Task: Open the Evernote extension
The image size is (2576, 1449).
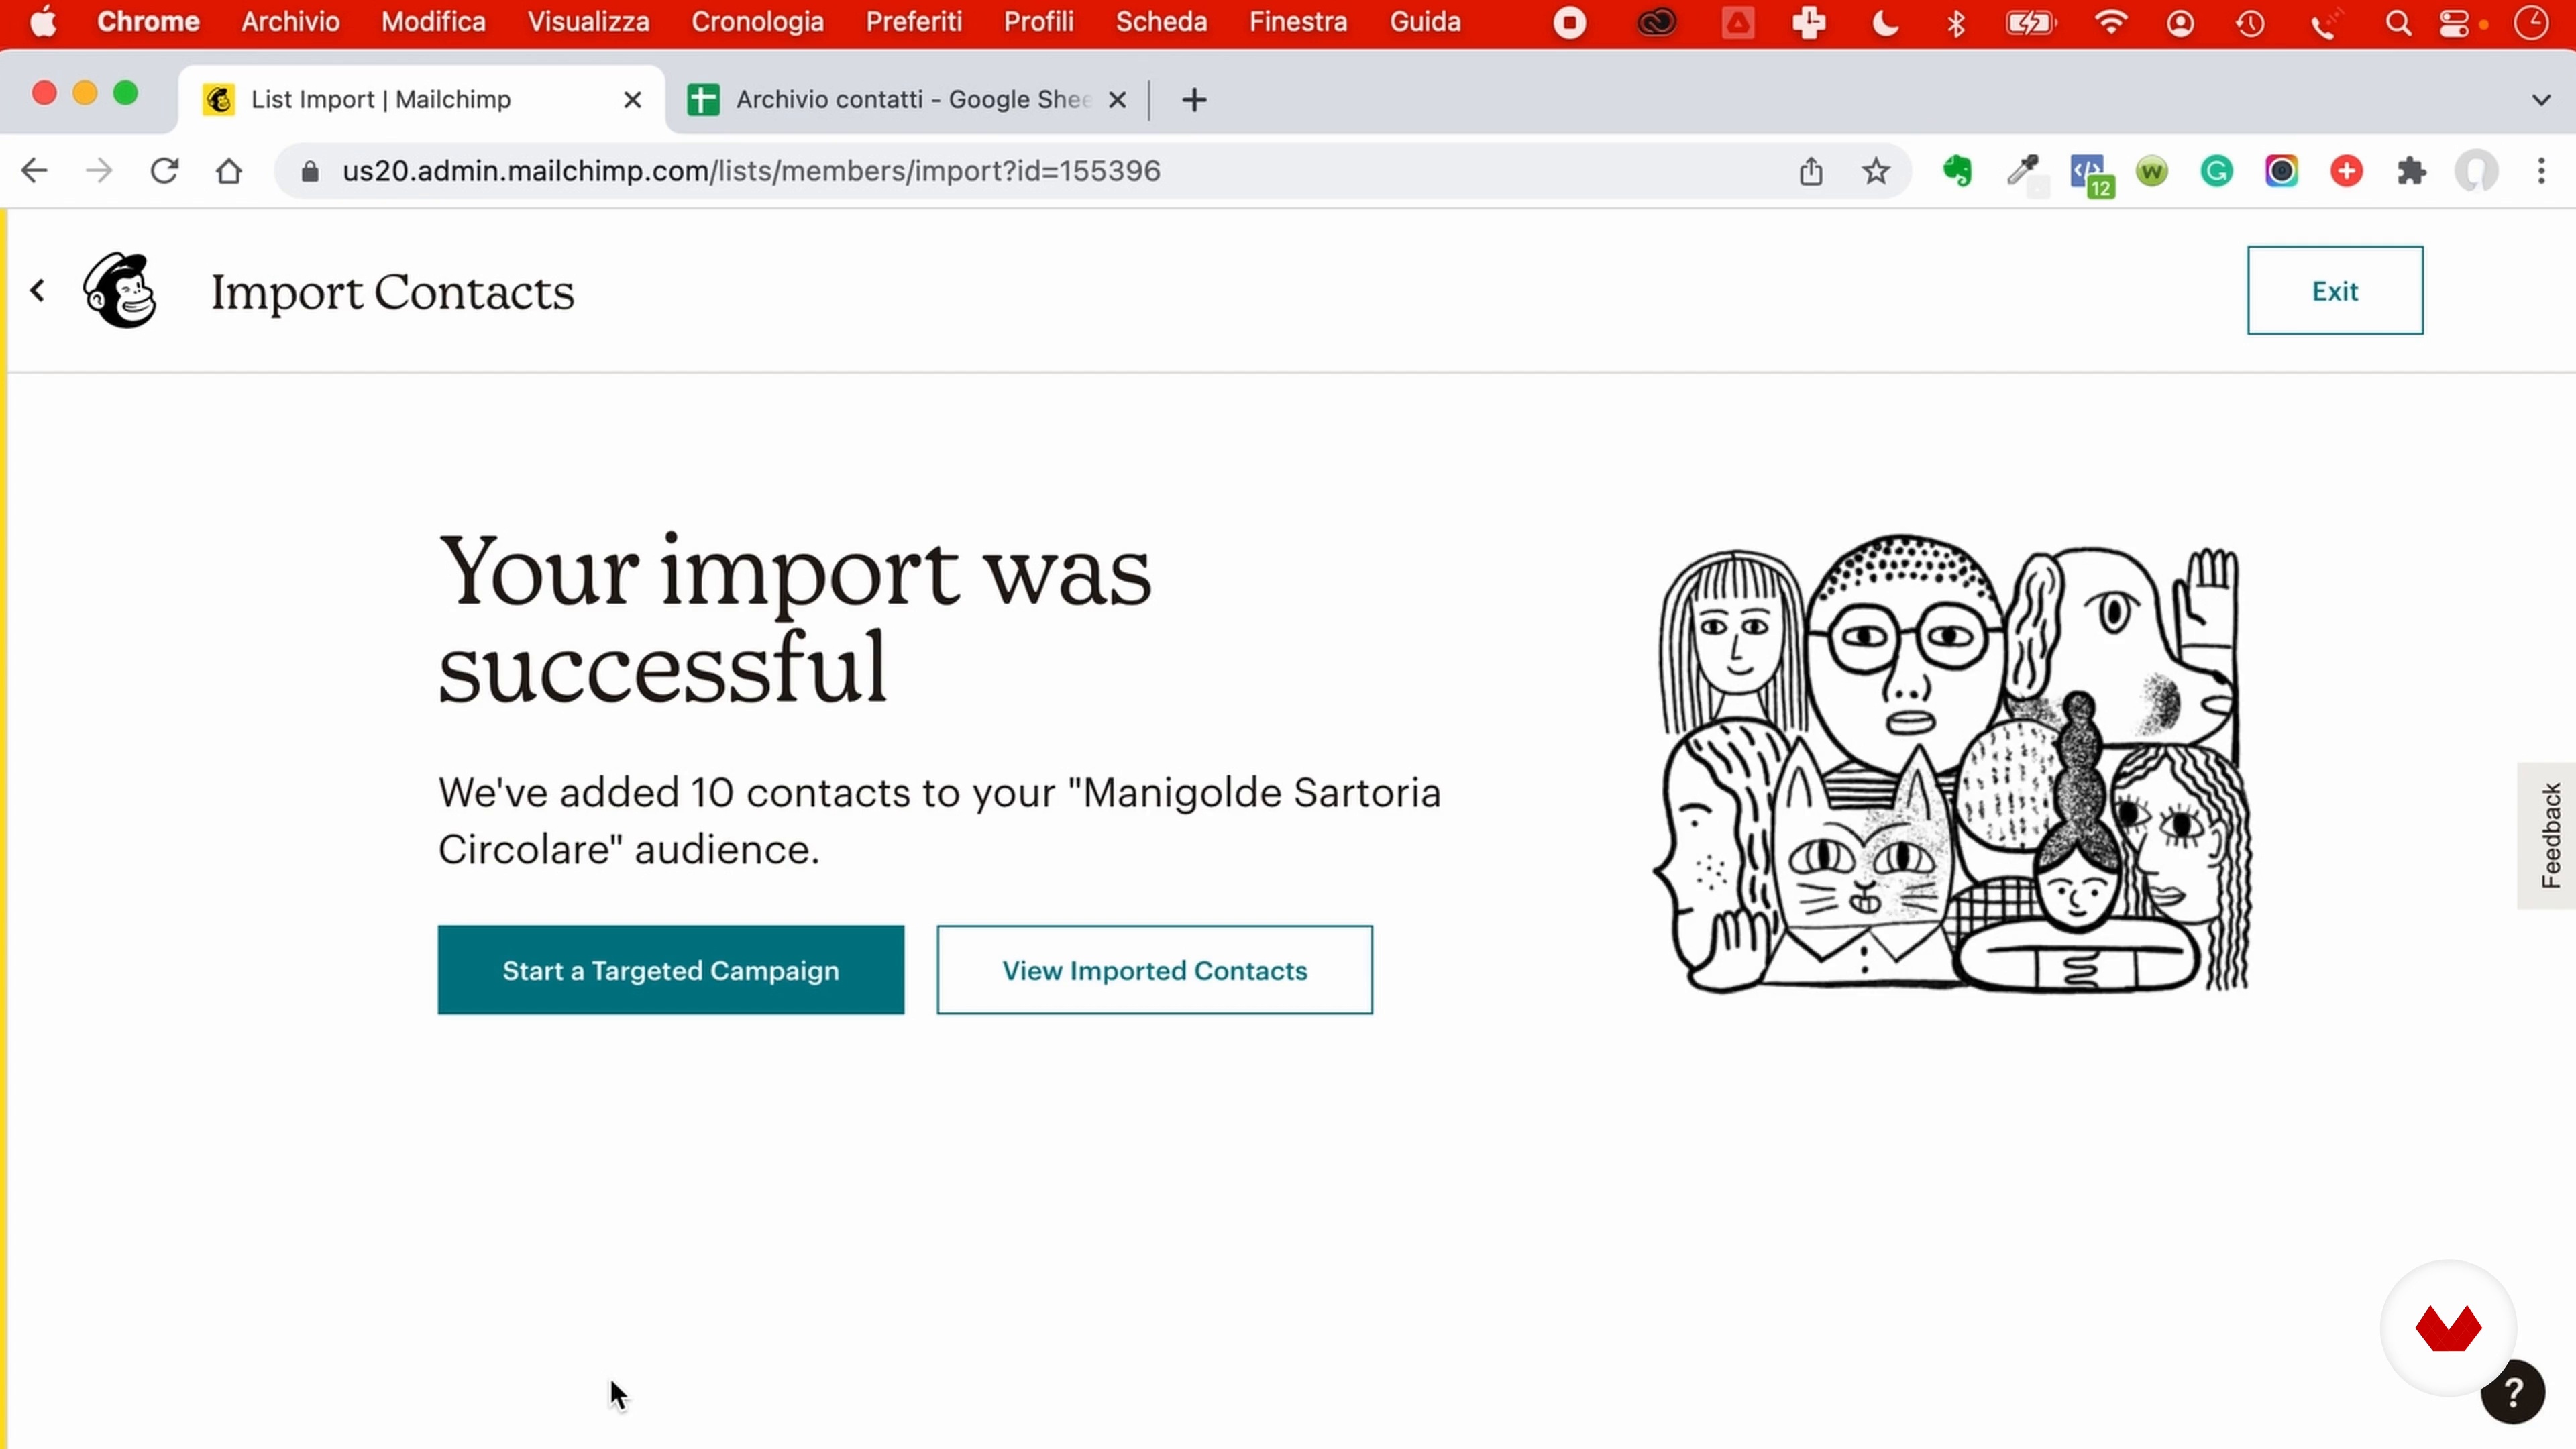Action: (x=1957, y=171)
